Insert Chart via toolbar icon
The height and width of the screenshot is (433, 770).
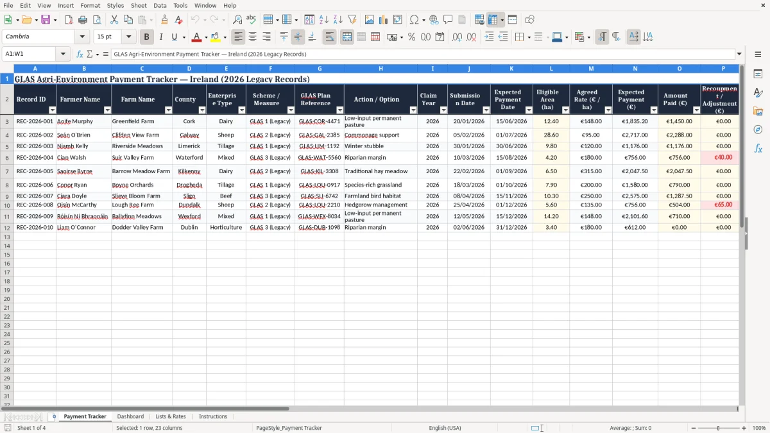tap(384, 20)
